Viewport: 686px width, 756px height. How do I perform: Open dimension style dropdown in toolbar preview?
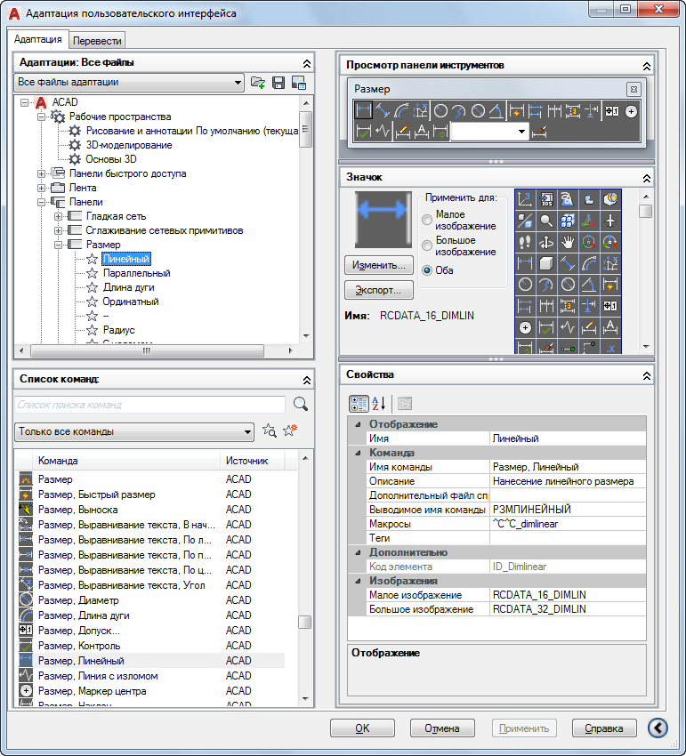521,131
